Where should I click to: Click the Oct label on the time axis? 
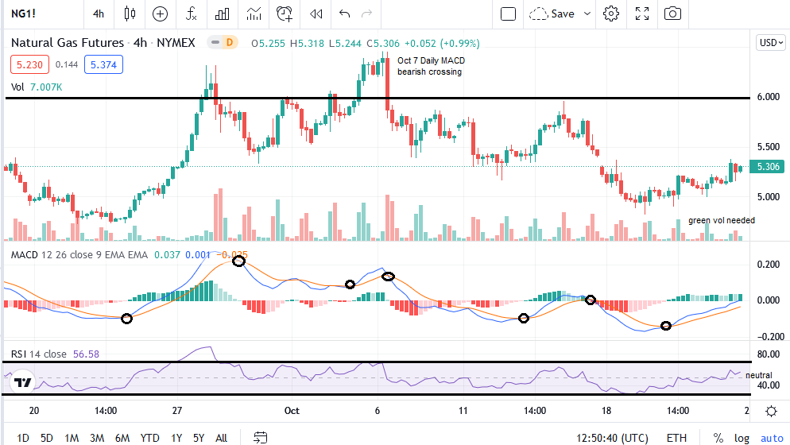pyautogui.click(x=292, y=411)
